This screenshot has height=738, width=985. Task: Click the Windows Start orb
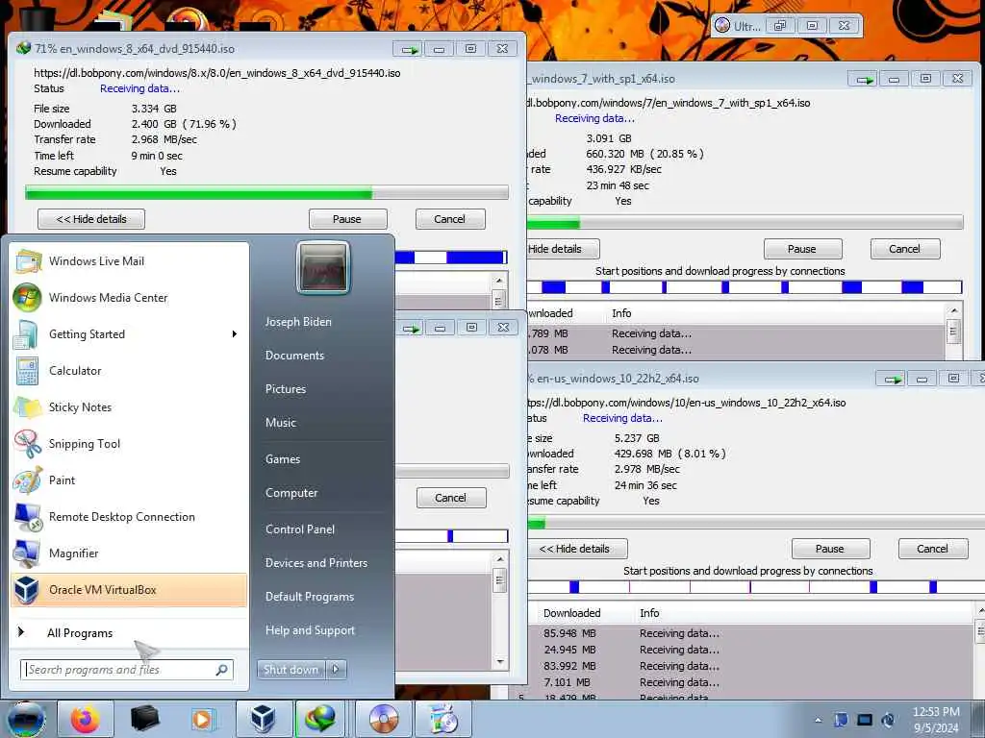click(x=26, y=719)
